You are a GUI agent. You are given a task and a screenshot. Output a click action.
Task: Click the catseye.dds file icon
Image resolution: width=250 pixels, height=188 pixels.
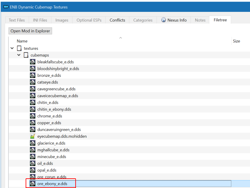click(x=32, y=82)
